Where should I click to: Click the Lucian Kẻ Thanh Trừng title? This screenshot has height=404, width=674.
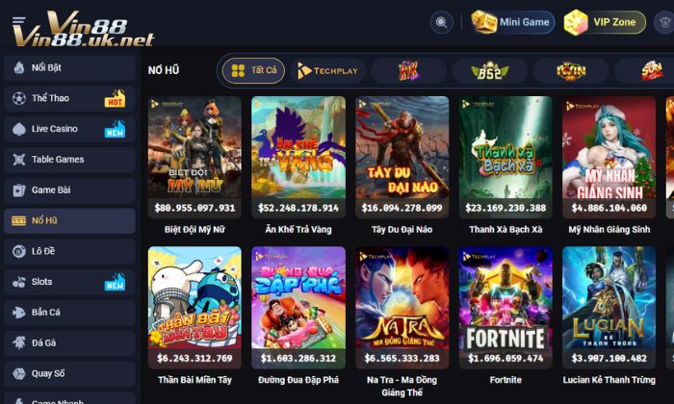click(x=609, y=380)
